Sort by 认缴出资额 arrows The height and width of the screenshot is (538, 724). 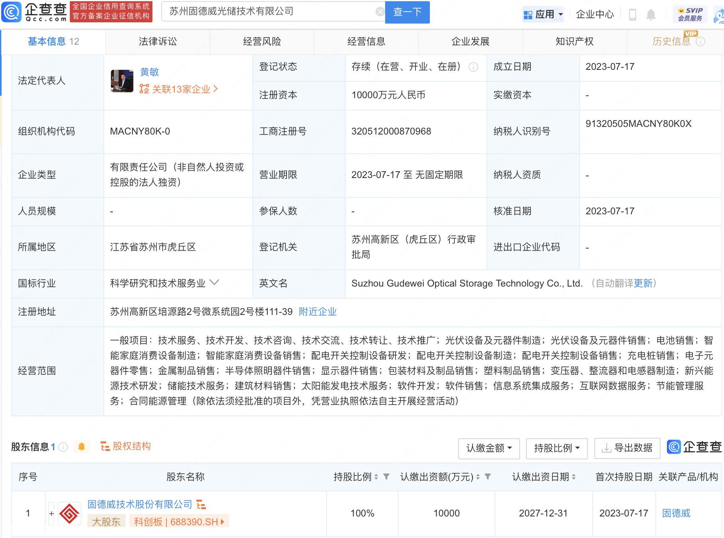pos(478,477)
